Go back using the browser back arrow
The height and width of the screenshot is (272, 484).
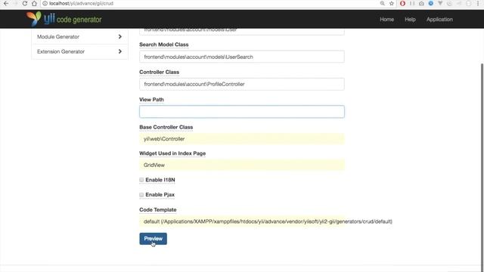(6, 3)
